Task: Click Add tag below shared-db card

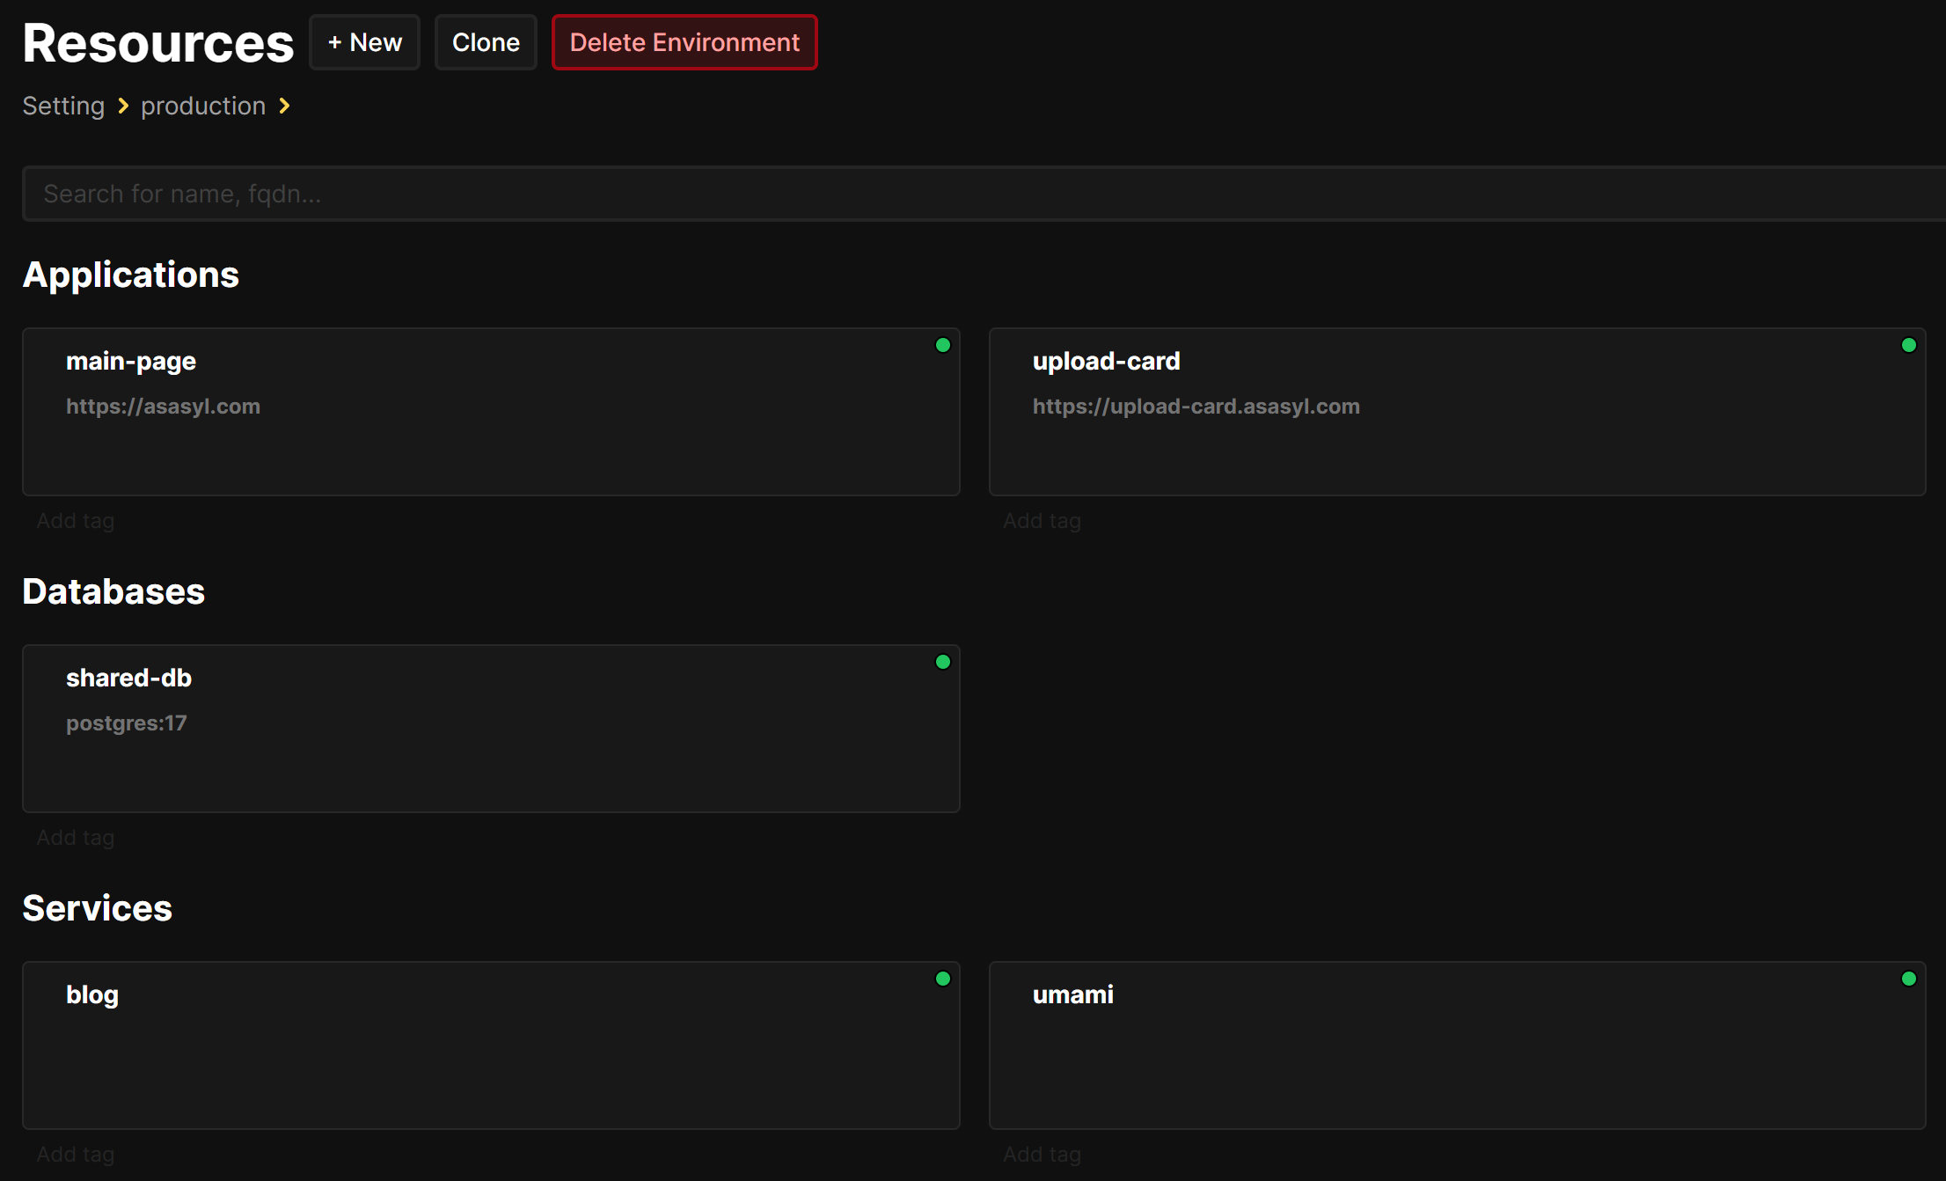Action: point(76,838)
